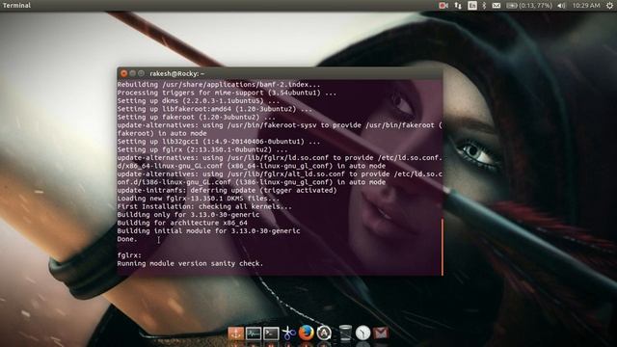Open battery indicator showing 77%
The image size is (617, 347).
[529, 6]
